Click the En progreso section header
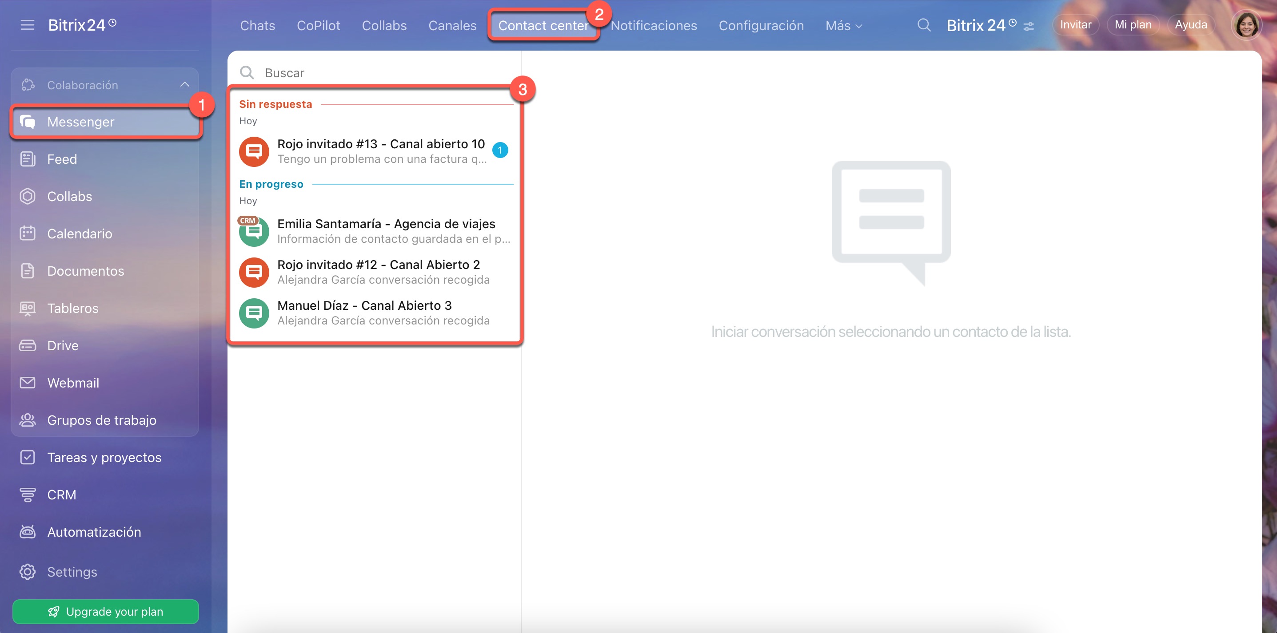 coord(271,184)
